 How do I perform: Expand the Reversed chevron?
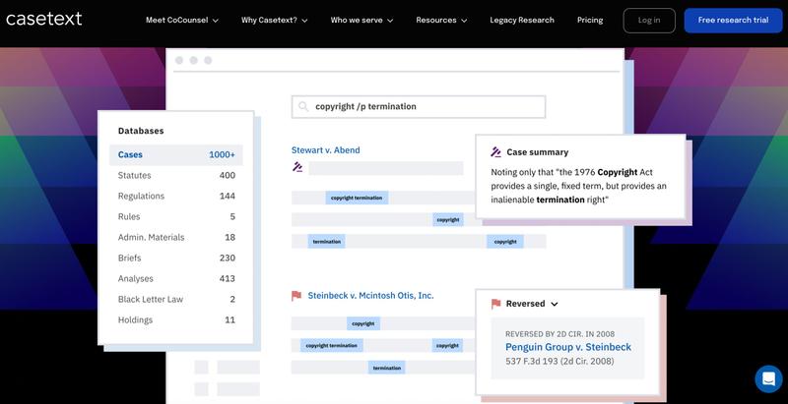coord(555,305)
